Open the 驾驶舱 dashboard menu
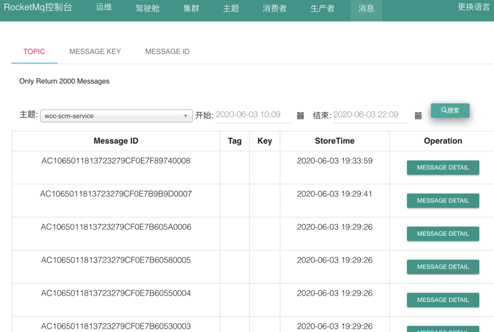The width and height of the screenshot is (494, 332). point(147,8)
